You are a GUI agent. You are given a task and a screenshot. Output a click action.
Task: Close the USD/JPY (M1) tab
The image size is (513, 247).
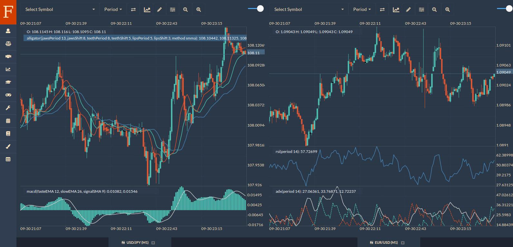(x=153, y=243)
